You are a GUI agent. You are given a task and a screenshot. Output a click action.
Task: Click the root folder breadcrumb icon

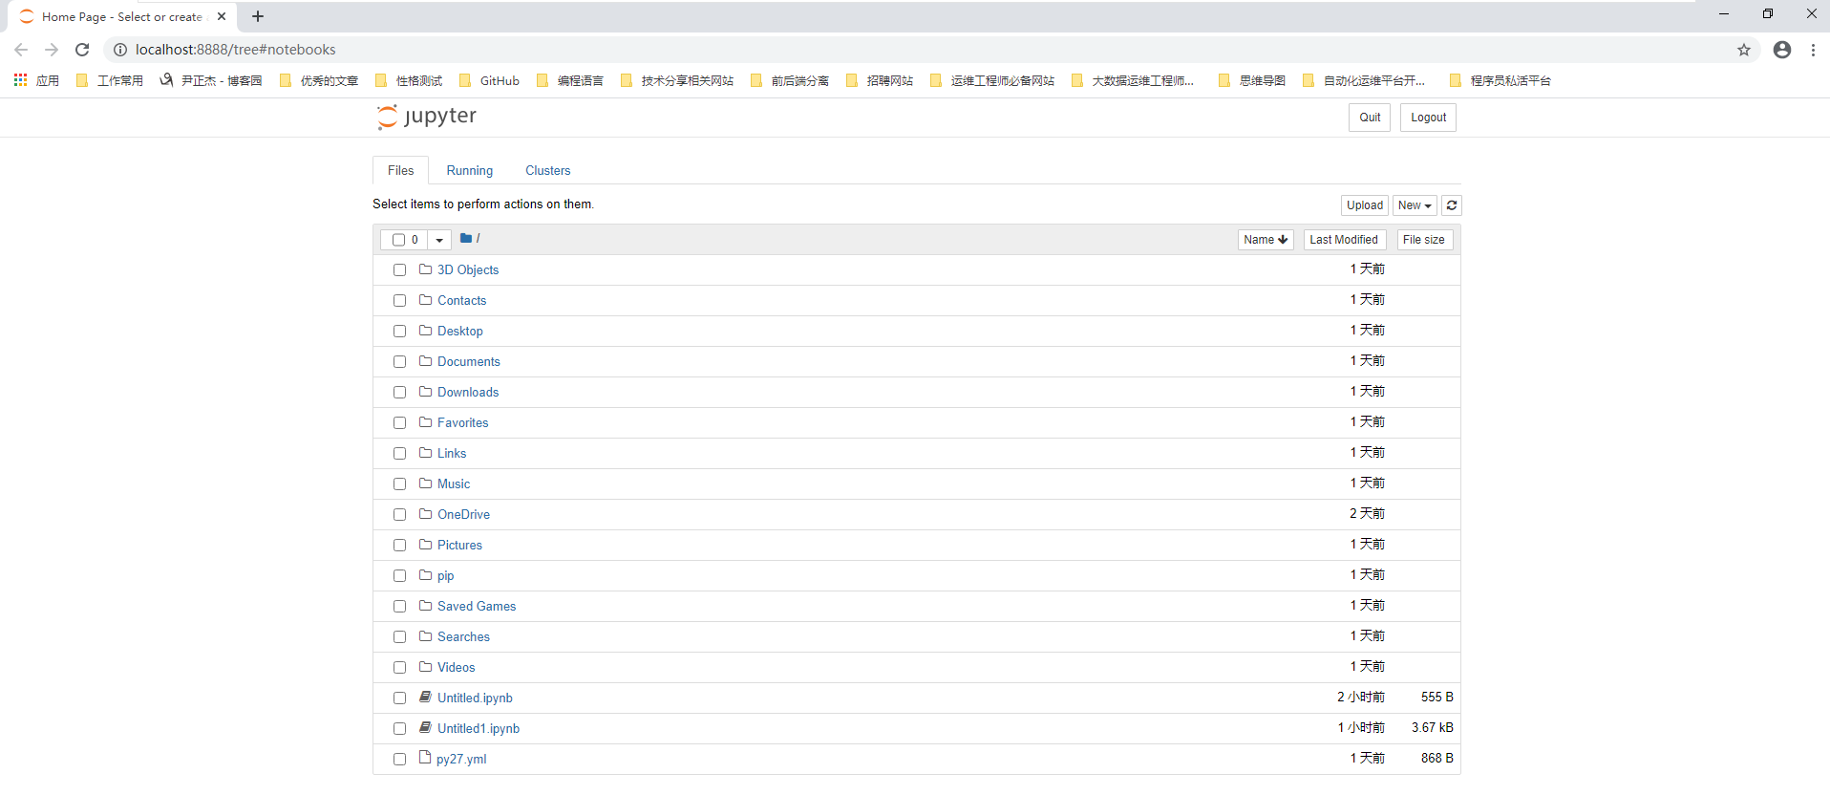(x=466, y=239)
